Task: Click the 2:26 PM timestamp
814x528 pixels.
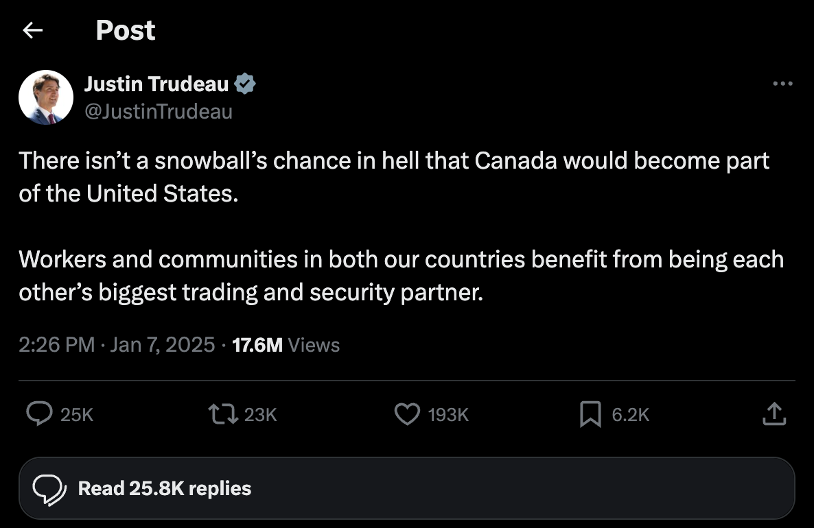Action: [x=56, y=345]
